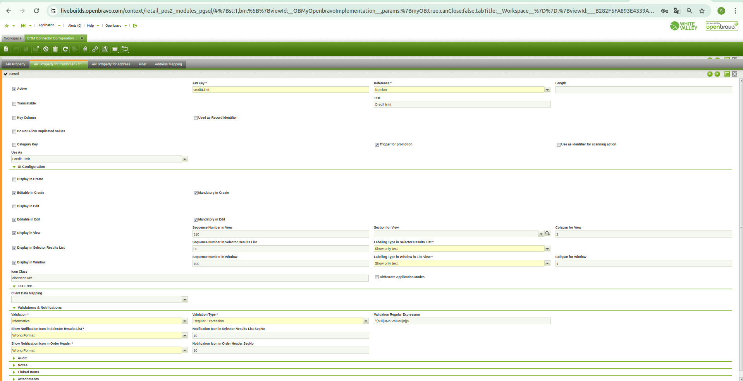Image resolution: width=743 pixels, height=381 pixels.
Task: Click the API Key input field
Action: pos(280,90)
